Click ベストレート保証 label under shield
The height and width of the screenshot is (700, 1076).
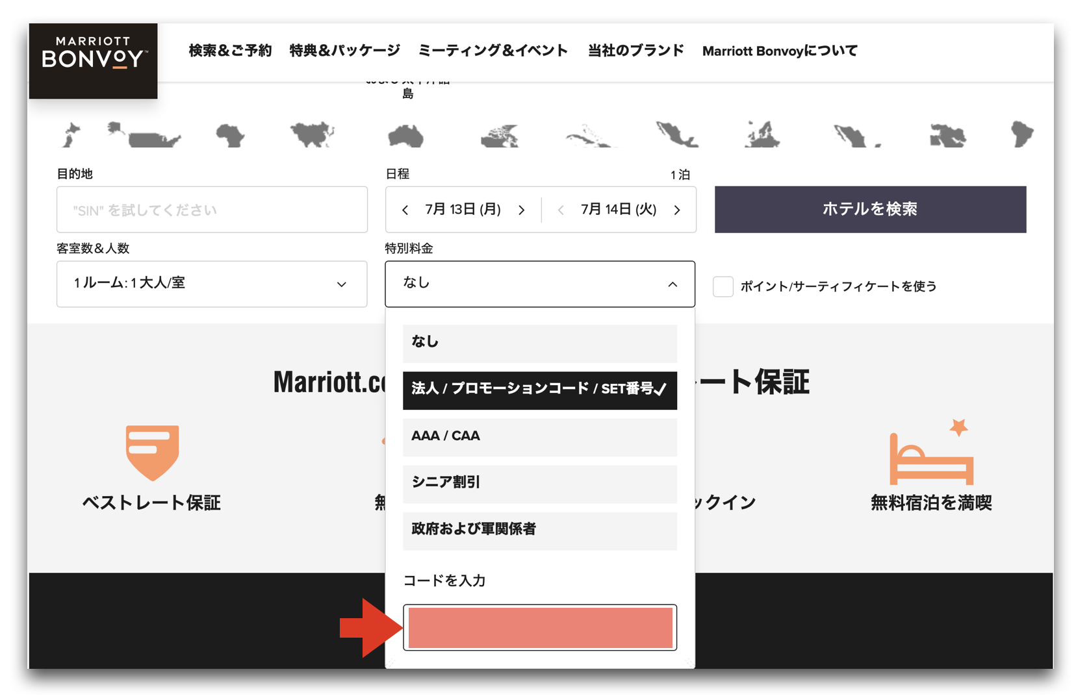click(151, 503)
